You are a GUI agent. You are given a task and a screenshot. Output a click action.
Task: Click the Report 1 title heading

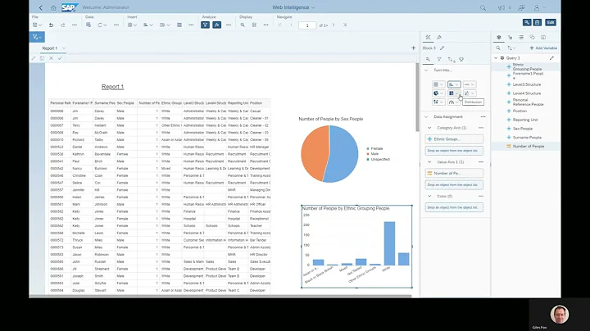pos(112,87)
